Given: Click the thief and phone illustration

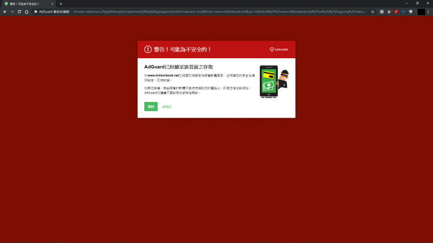Looking at the screenshot, I should pos(274,82).
